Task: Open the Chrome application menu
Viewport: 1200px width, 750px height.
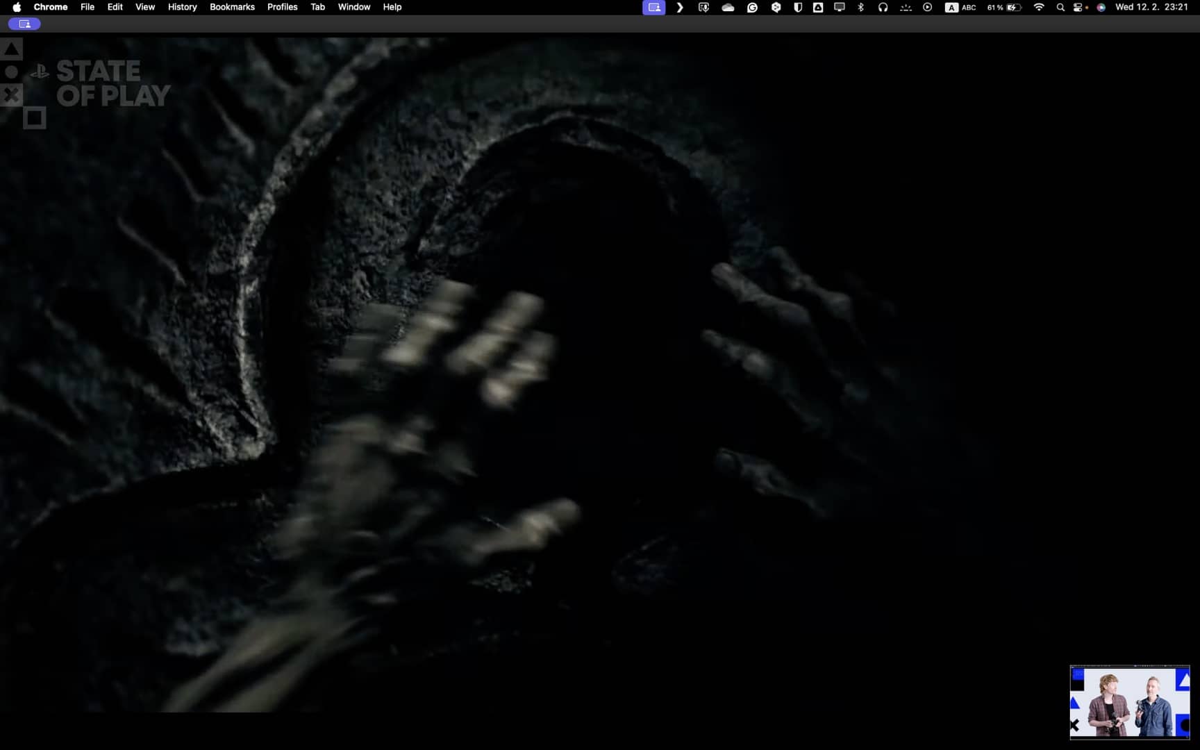Action: [51, 7]
